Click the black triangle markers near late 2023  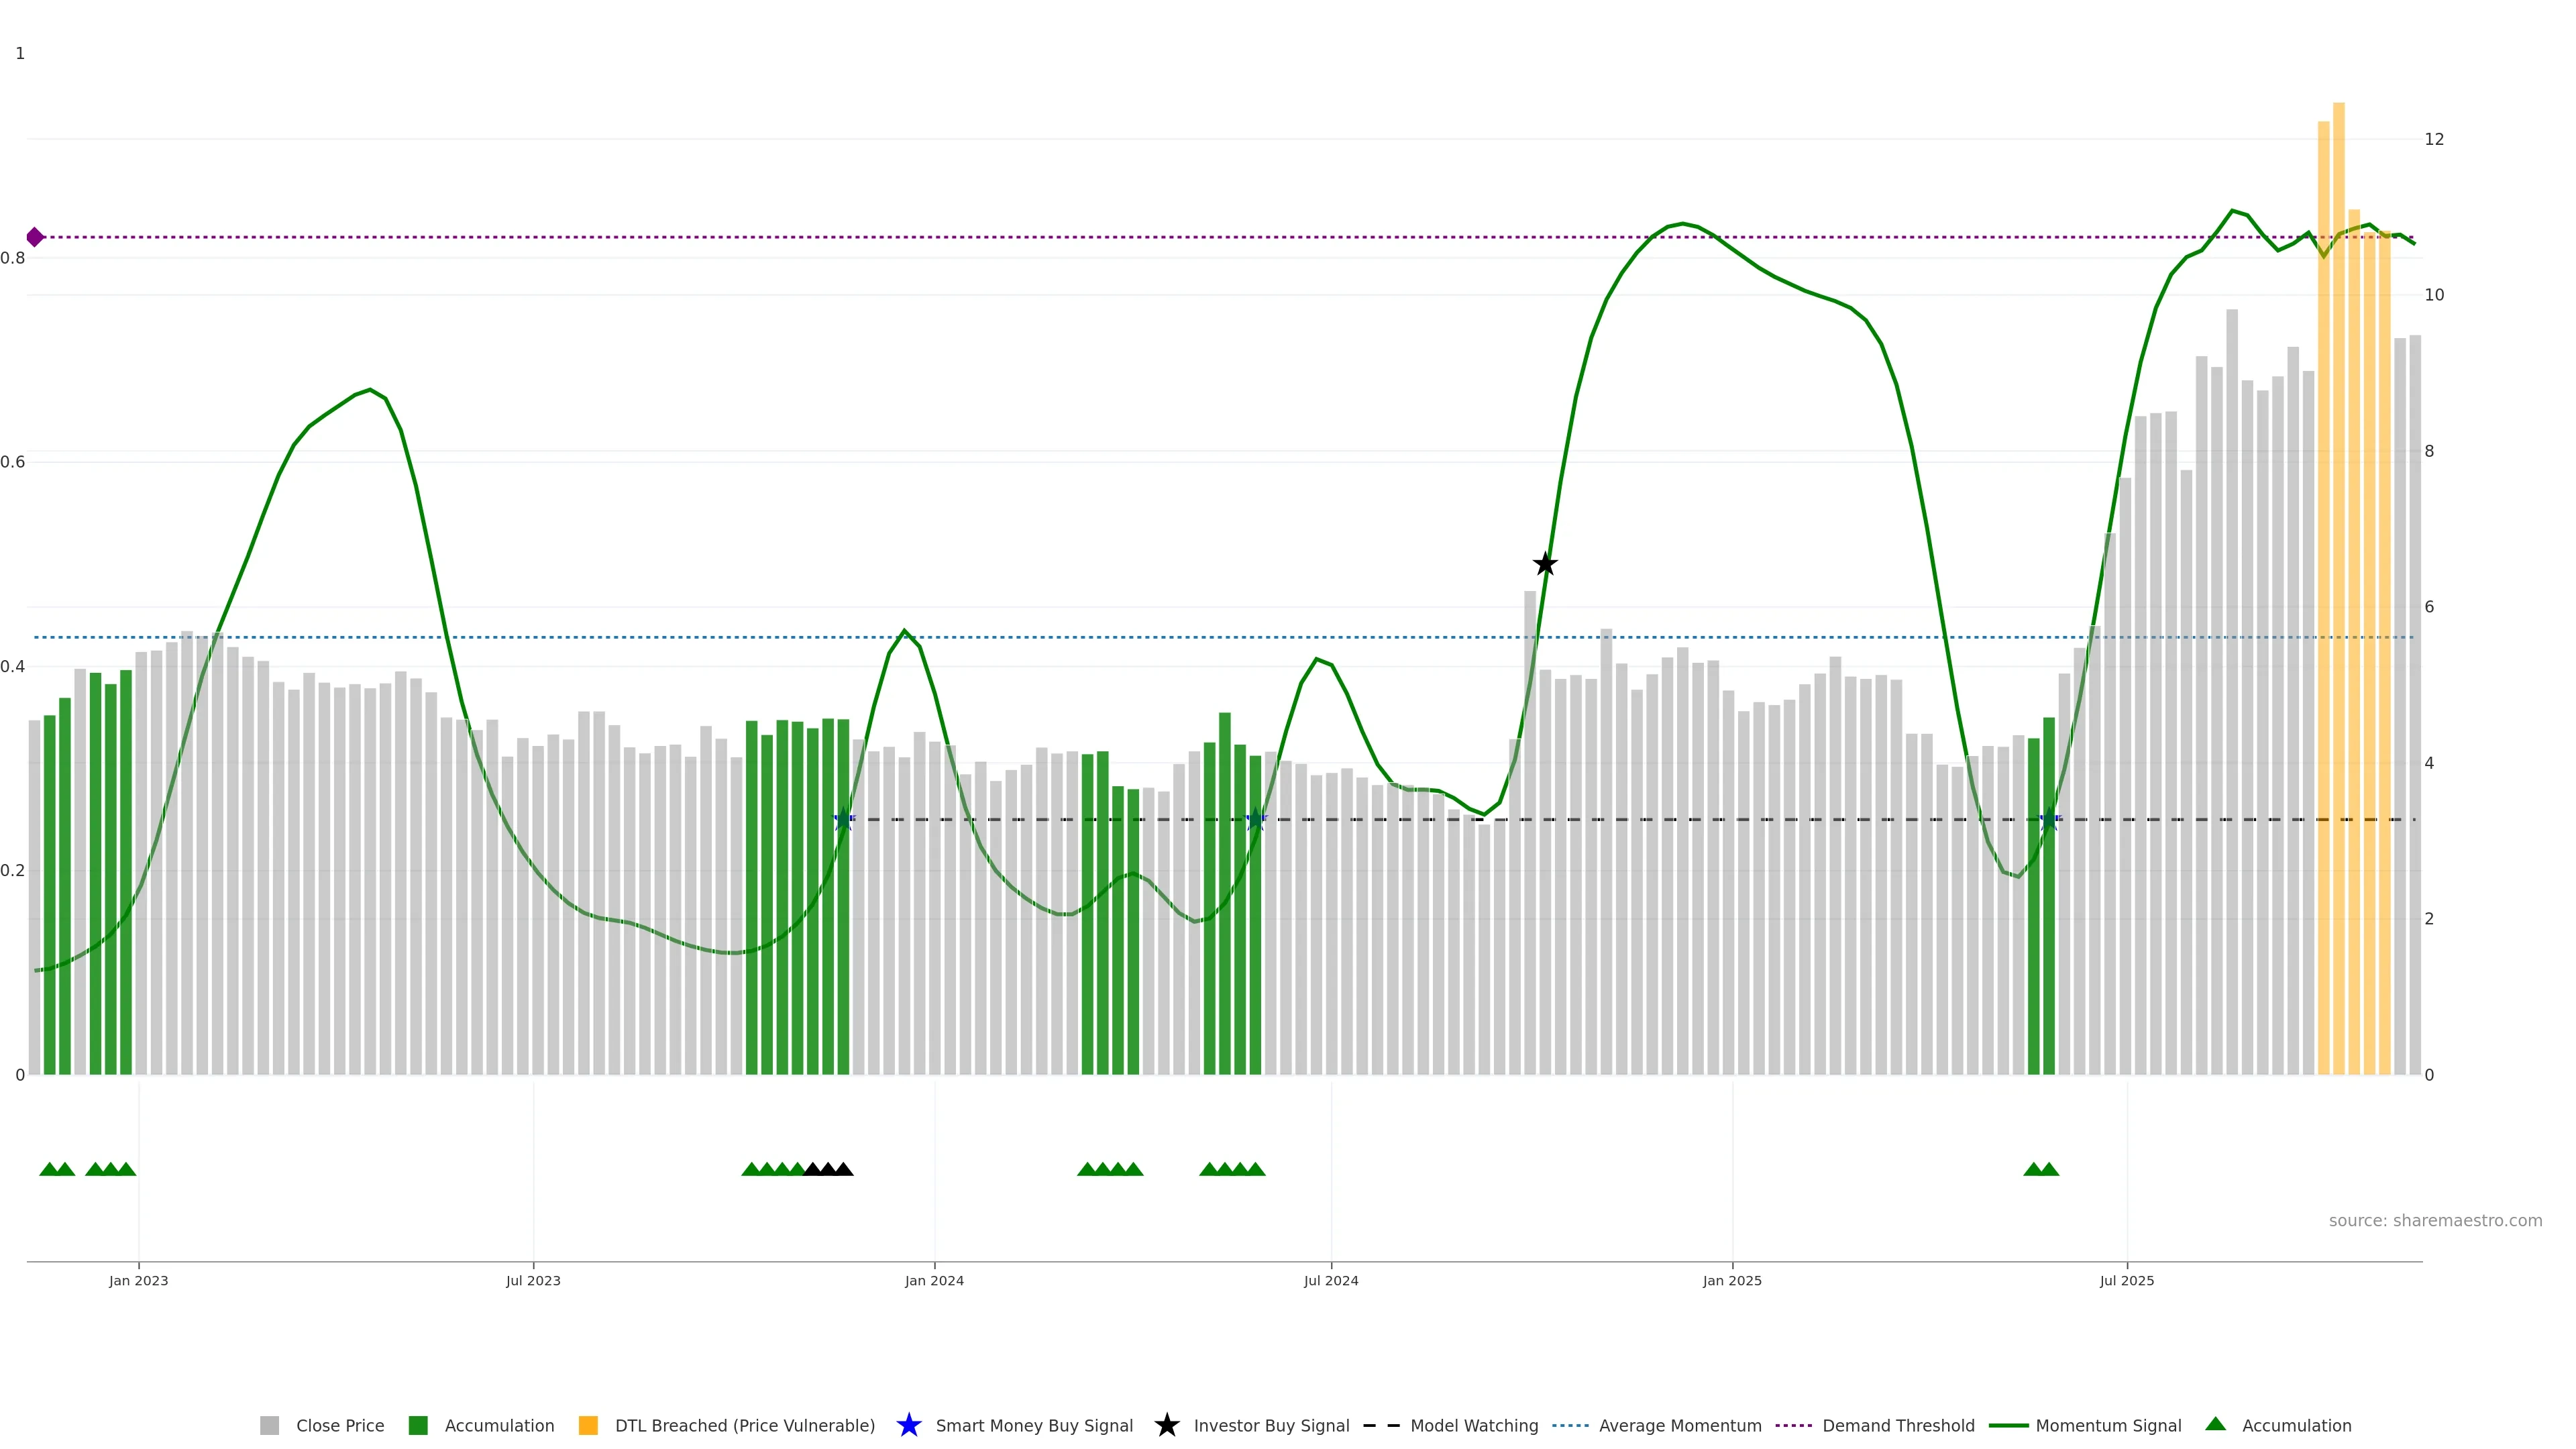(828, 1169)
